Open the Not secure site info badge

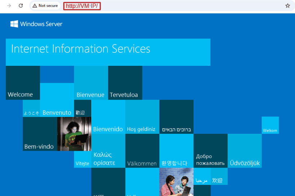(x=45, y=6)
